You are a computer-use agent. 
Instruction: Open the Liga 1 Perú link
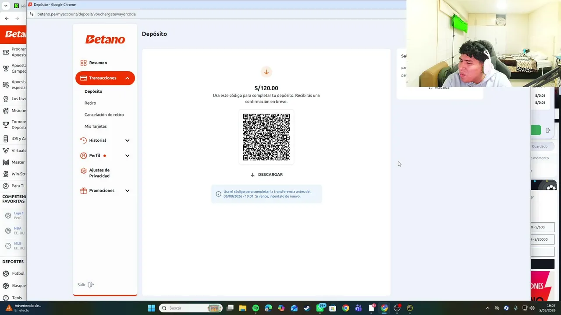18,216
